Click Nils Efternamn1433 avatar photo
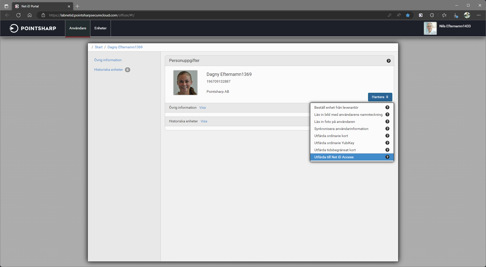 tap(430, 28)
